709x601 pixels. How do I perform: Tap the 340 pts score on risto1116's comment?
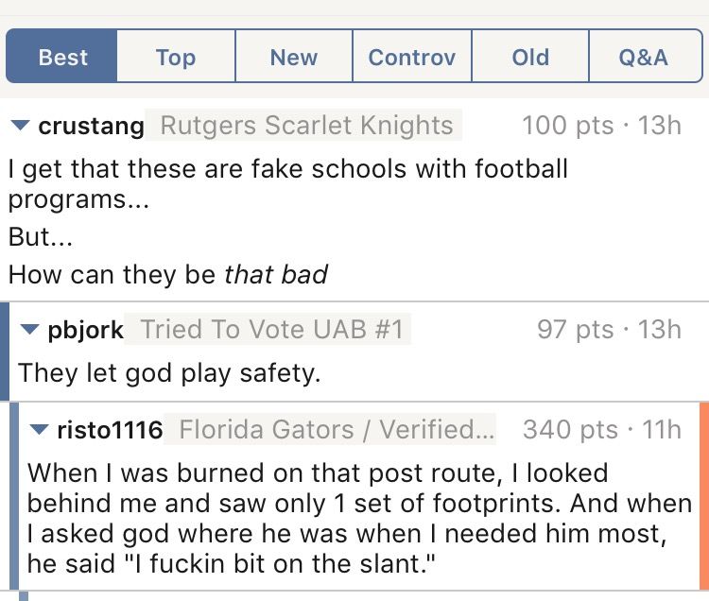pos(570,429)
